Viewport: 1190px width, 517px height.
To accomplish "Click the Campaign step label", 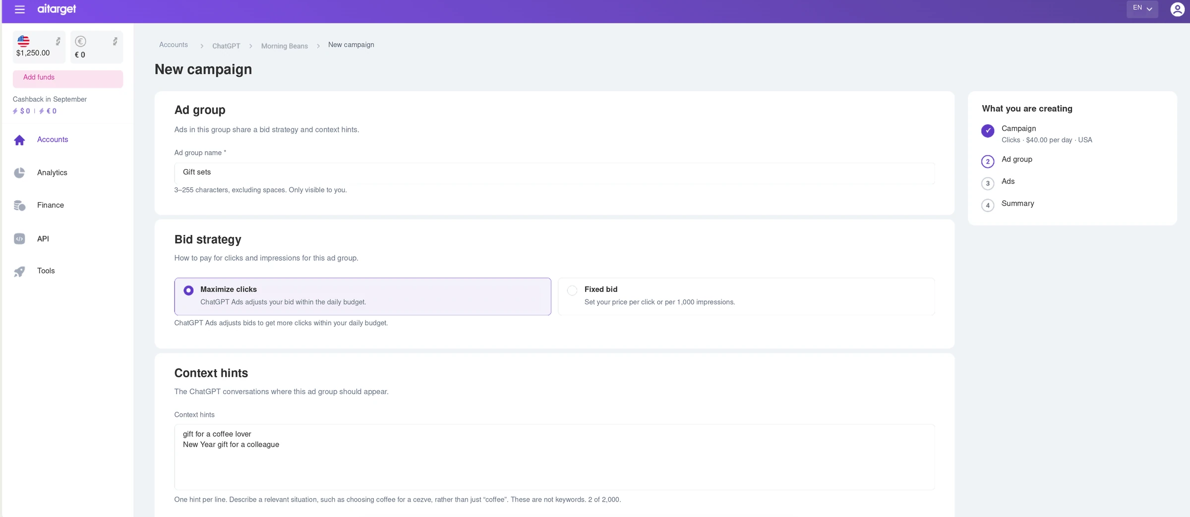I will click(1018, 128).
